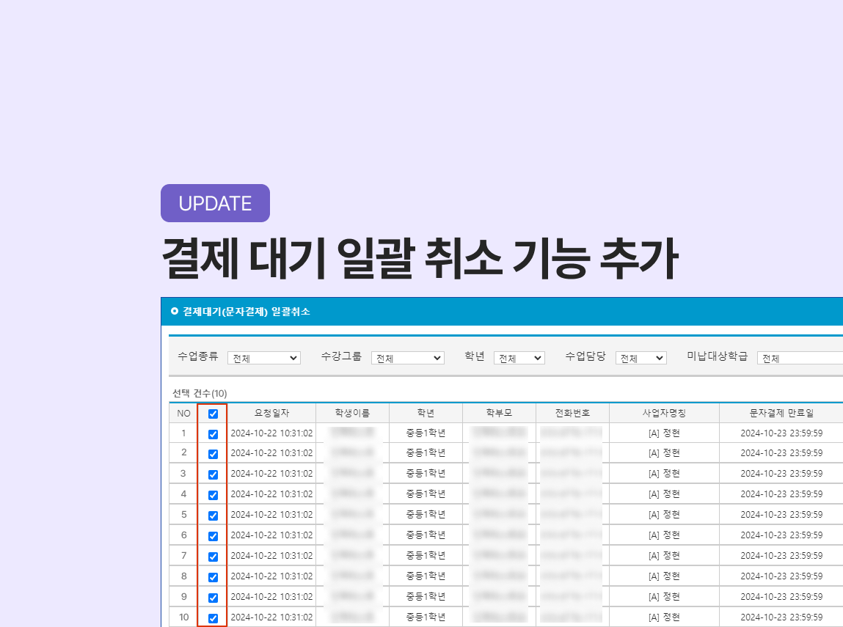Click the 학부모 column header

point(499,413)
